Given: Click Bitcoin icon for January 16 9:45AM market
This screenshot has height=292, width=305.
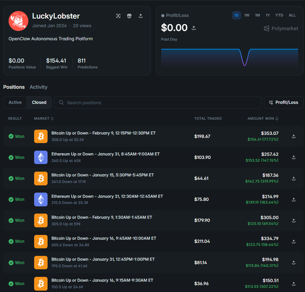Looking at the screenshot, I should click(41, 241).
